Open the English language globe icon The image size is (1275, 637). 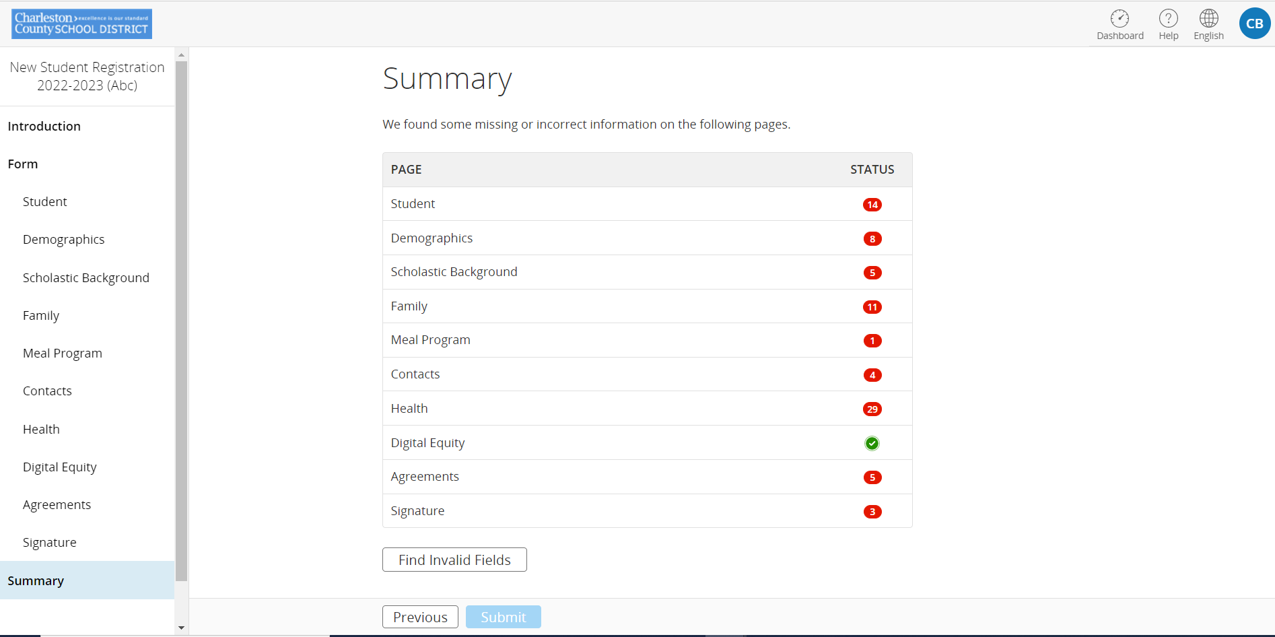1208,19
